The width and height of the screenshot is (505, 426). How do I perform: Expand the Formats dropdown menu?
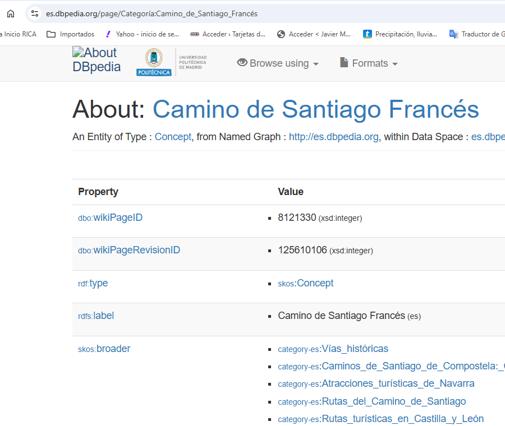tap(369, 63)
